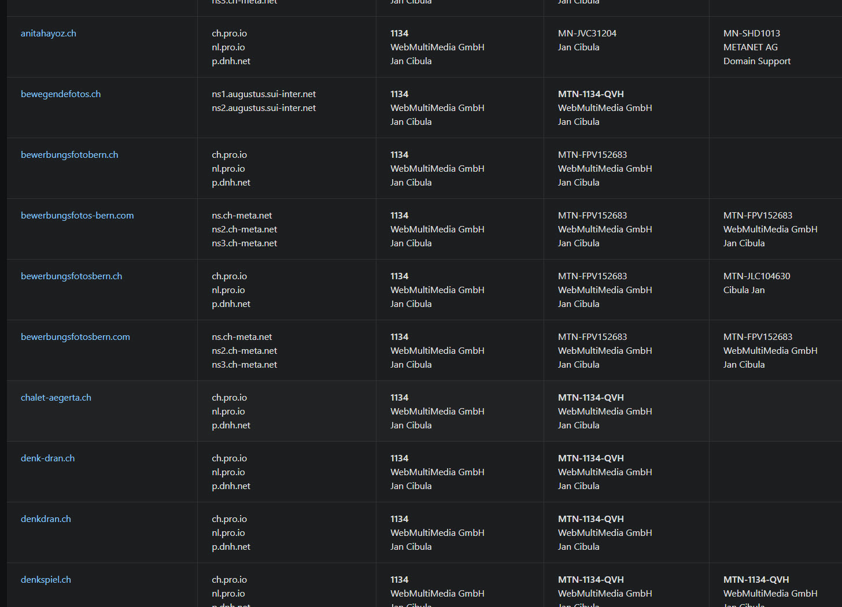Select the denkdran.ch domain link

[x=46, y=519]
